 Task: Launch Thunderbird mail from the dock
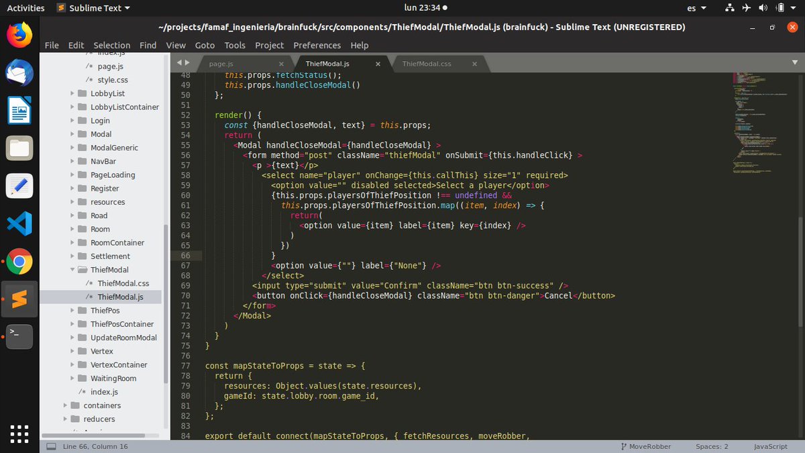(x=19, y=72)
